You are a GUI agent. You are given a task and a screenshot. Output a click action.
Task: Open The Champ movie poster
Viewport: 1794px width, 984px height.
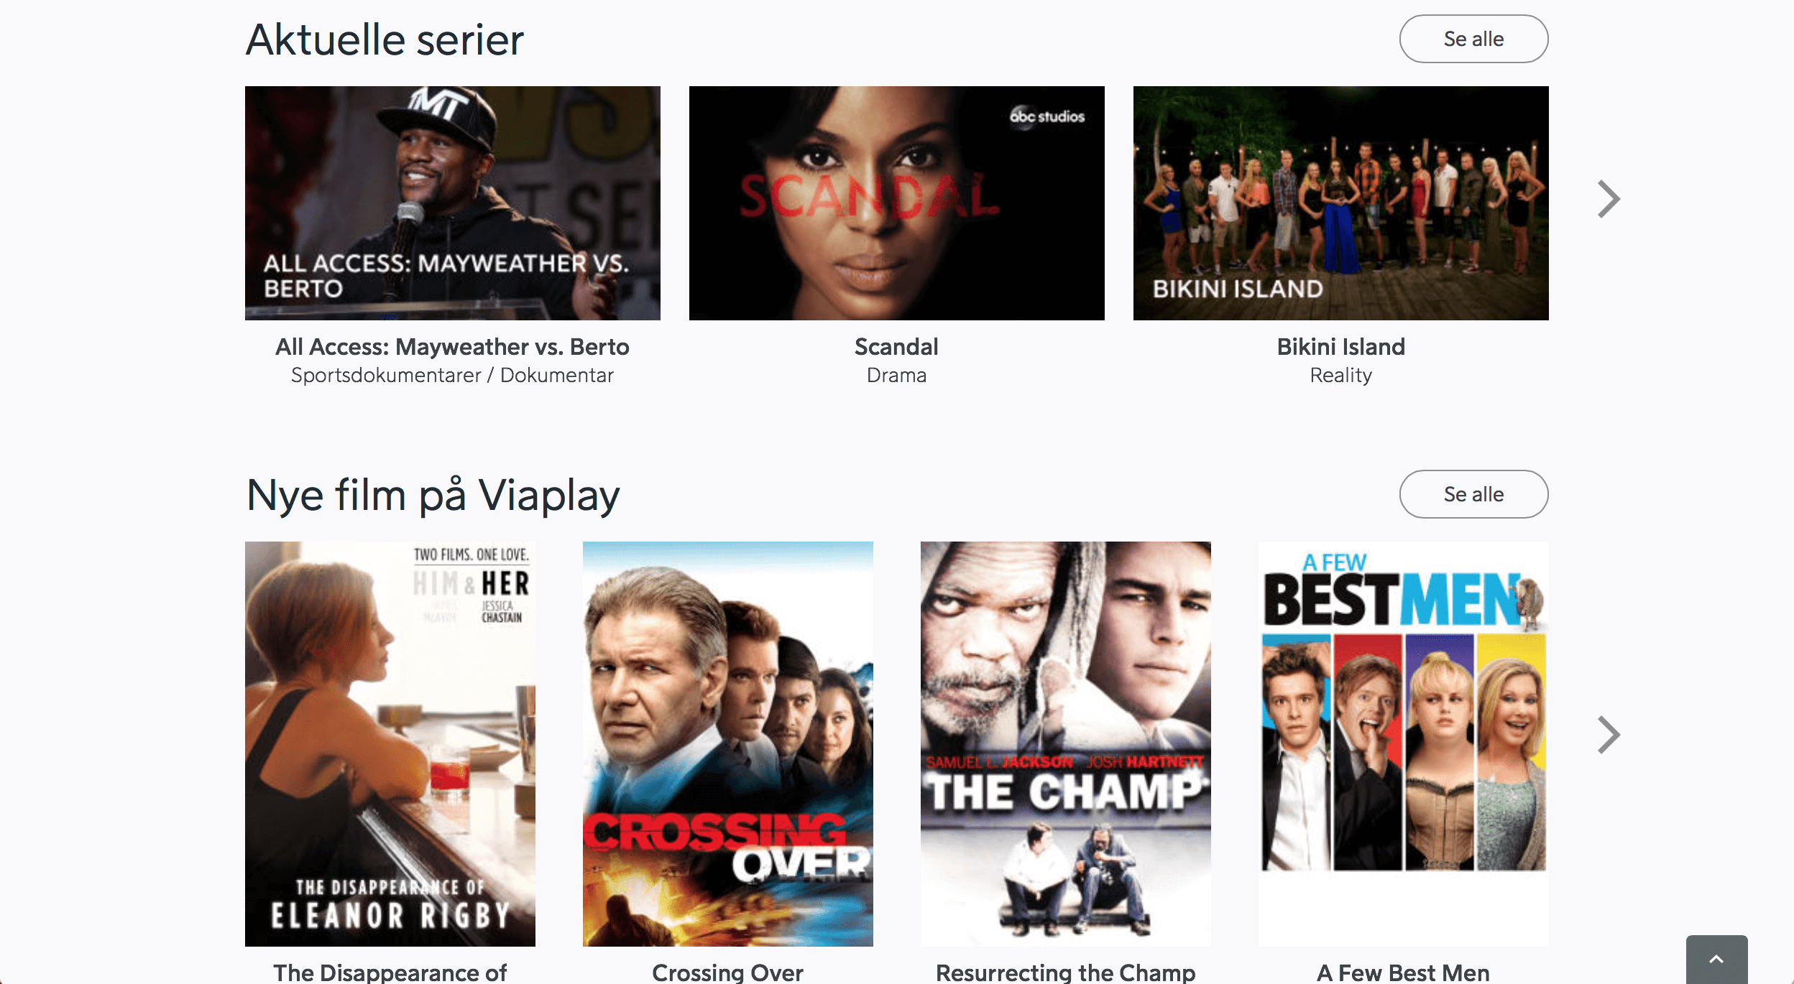pyautogui.click(x=1066, y=744)
